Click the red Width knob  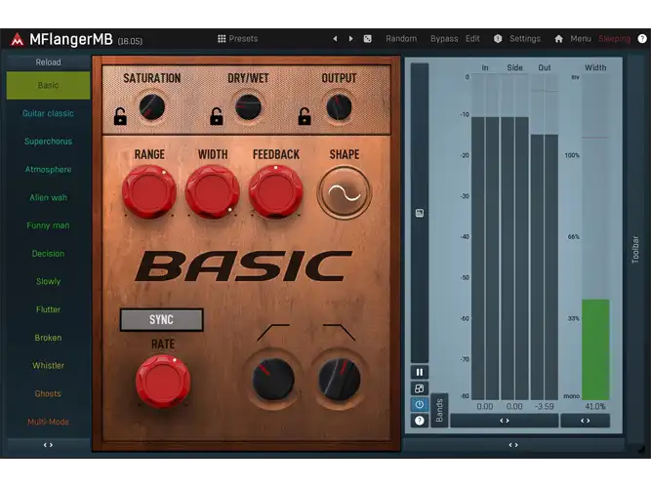point(213,192)
